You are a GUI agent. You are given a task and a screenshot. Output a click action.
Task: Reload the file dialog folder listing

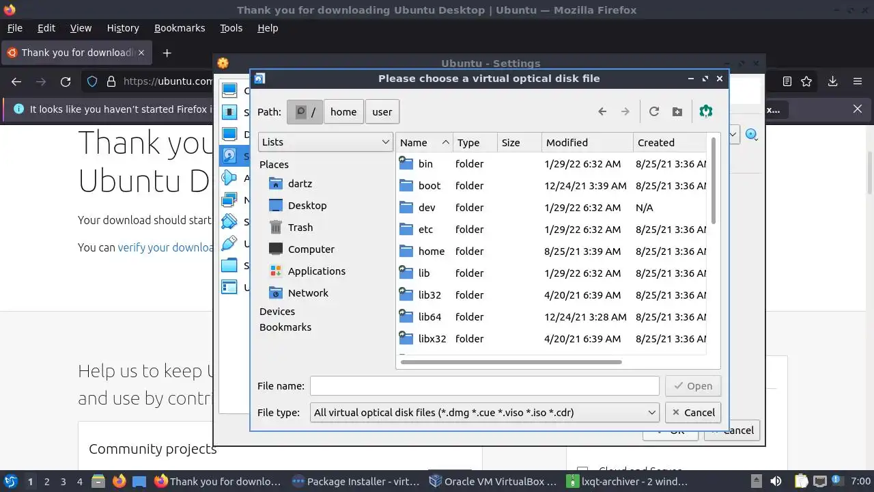[654, 112]
